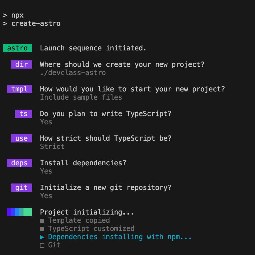Select the Include sample files answer
The image size is (255, 255).
click(81, 97)
